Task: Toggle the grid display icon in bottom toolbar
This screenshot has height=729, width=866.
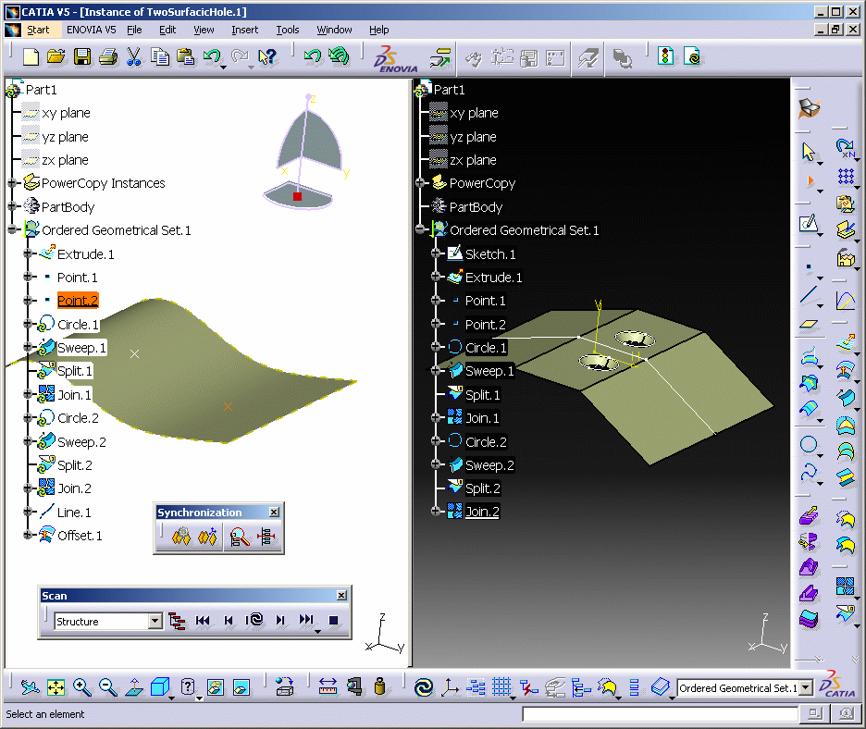Action: 501,687
